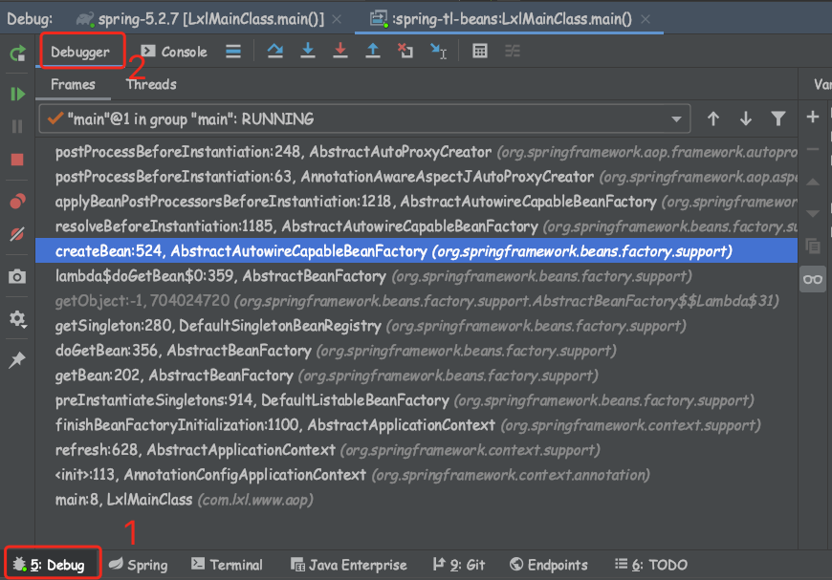Open debugger settings gear menu
This screenshot has width=832, height=580.
(x=17, y=318)
